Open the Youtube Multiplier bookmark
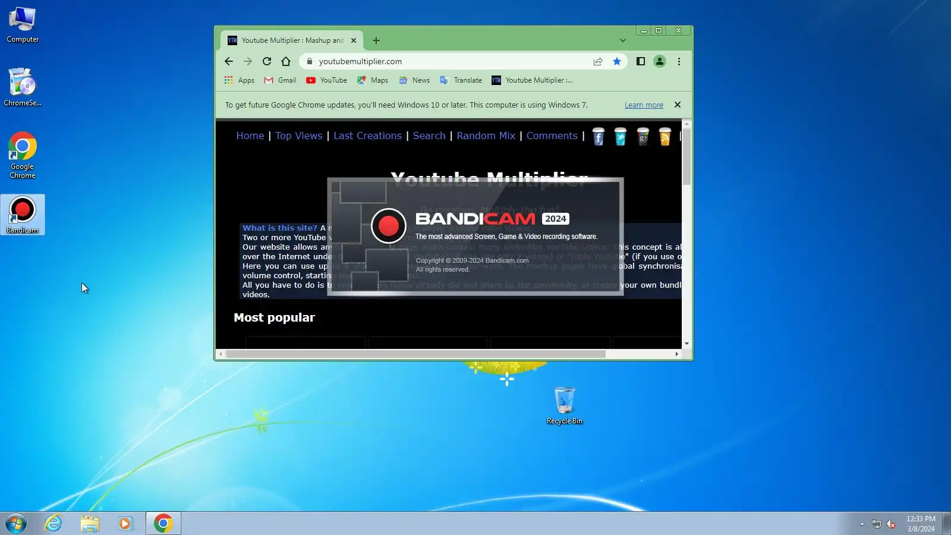Image resolution: width=951 pixels, height=535 pixels. tap(532, 80)
